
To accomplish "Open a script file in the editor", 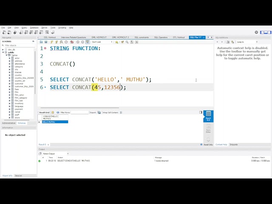I will pos(41,42).
